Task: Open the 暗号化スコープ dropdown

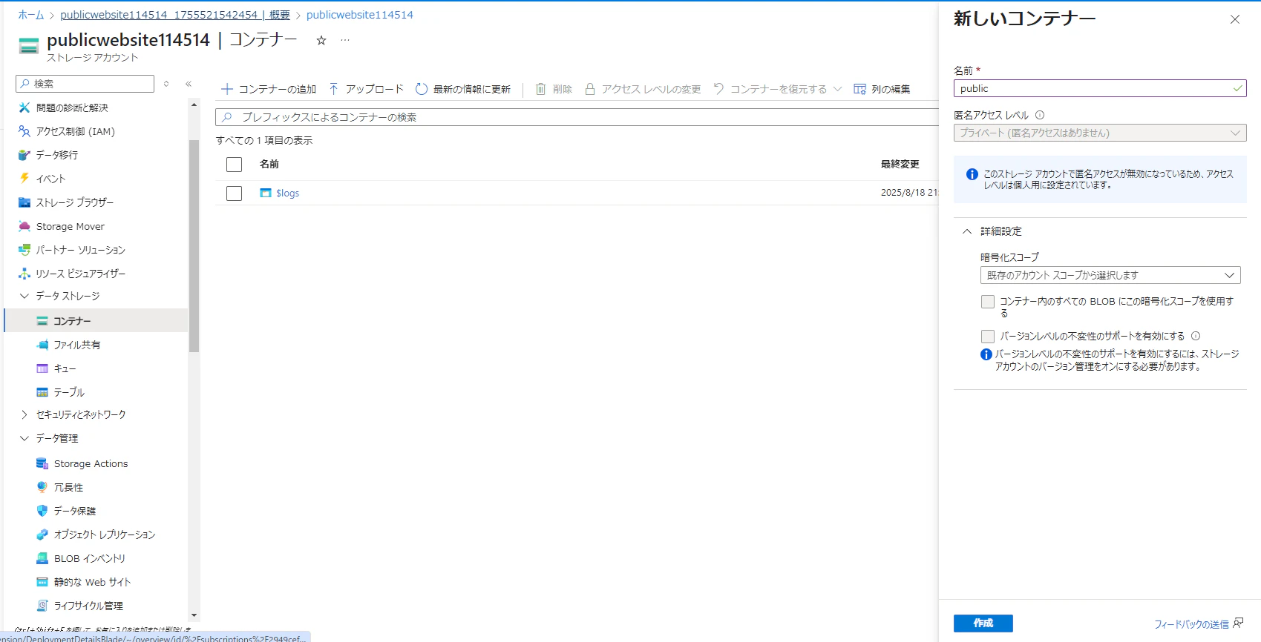Action: pyautogui.click(x=1110, y=275)
